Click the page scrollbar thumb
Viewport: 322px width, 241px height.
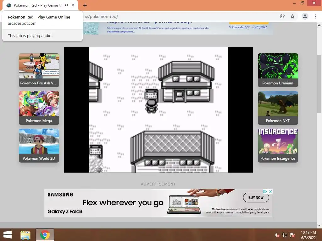(319, 83)
